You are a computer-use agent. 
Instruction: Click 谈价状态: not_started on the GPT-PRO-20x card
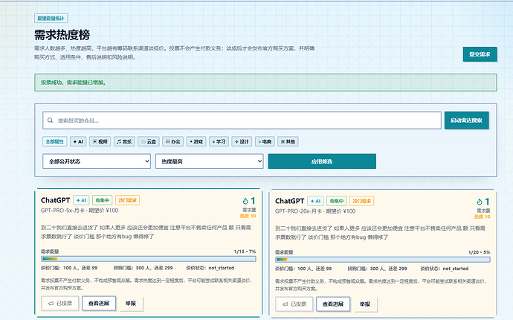[445, 269]
